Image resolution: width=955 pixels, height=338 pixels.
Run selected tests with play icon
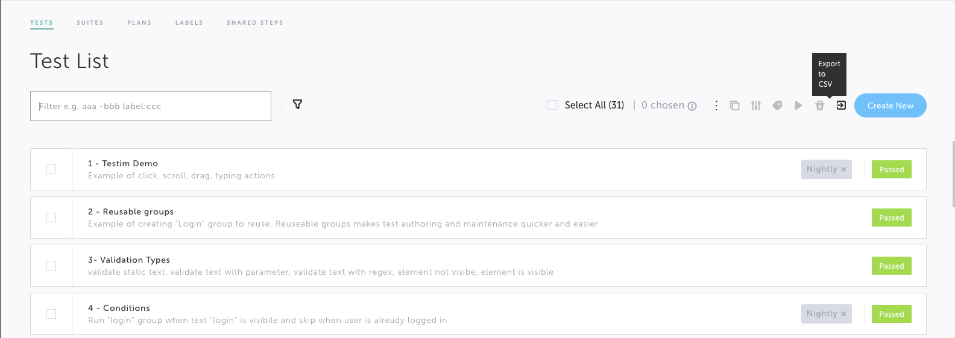click(x=798, y=105)
